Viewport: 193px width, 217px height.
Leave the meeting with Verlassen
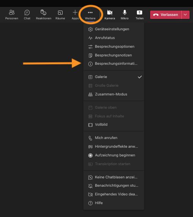[166, 15]
